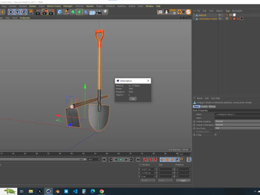
Task: Toggle the Y axis lock
Action: coord(17,12)
